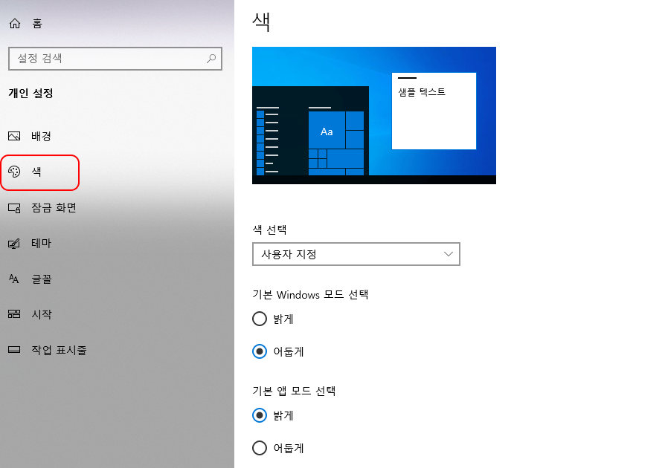Image resolution: width=665 pixels, height=468 pixels.
Task: Click the 기본 Windows 모드 선택 label
Action: (x=310, y=294)
